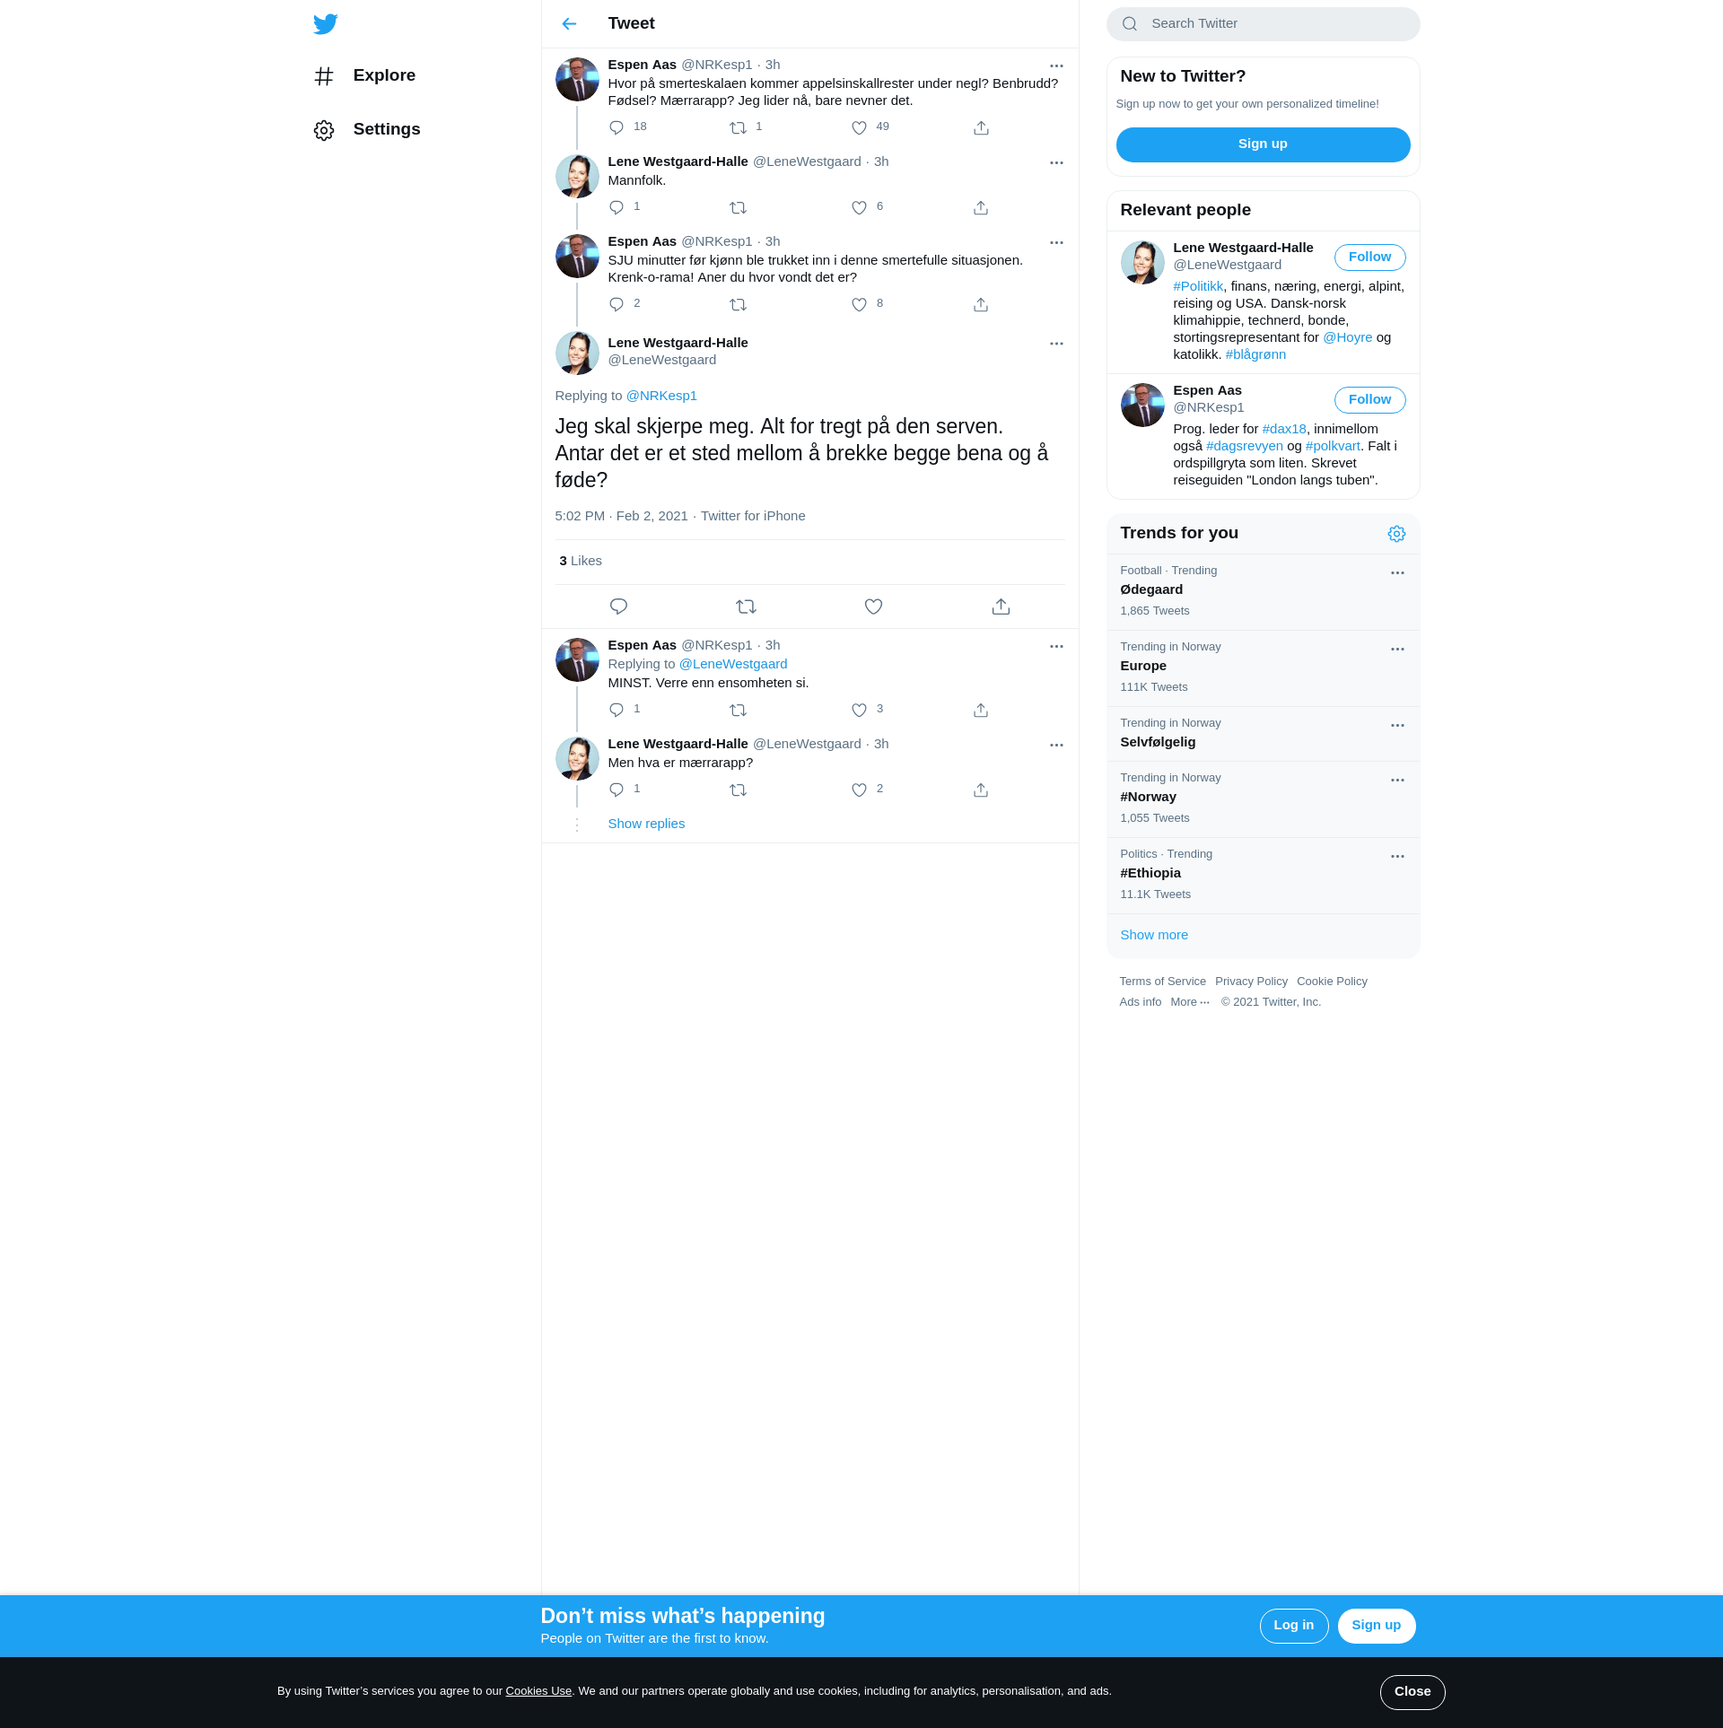
Task: Like the 'SJU minutter' tweet
Action: pos(859,304)
